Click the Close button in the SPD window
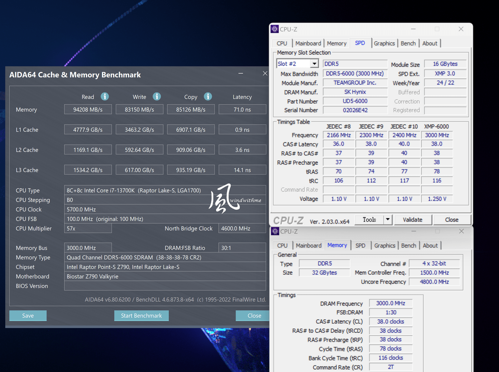 pyautogui.click(x=452, y=219)
